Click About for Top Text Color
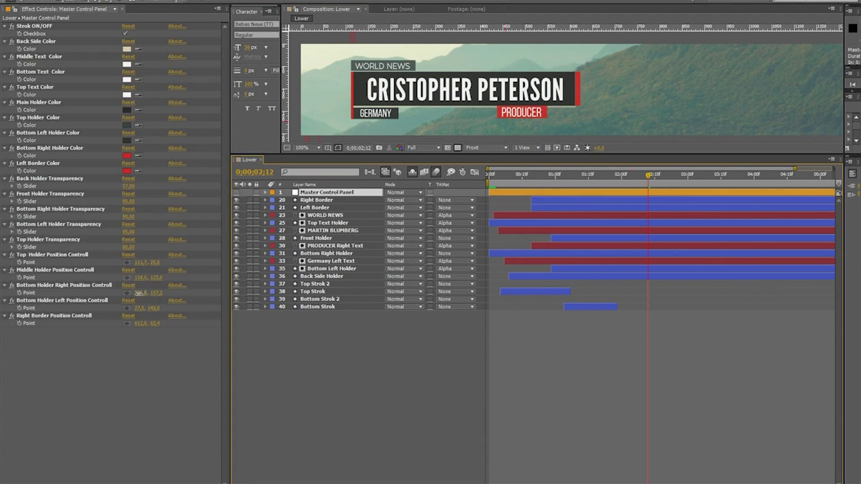Viewport: 861px width, 484px height. (x=177, y=87)
